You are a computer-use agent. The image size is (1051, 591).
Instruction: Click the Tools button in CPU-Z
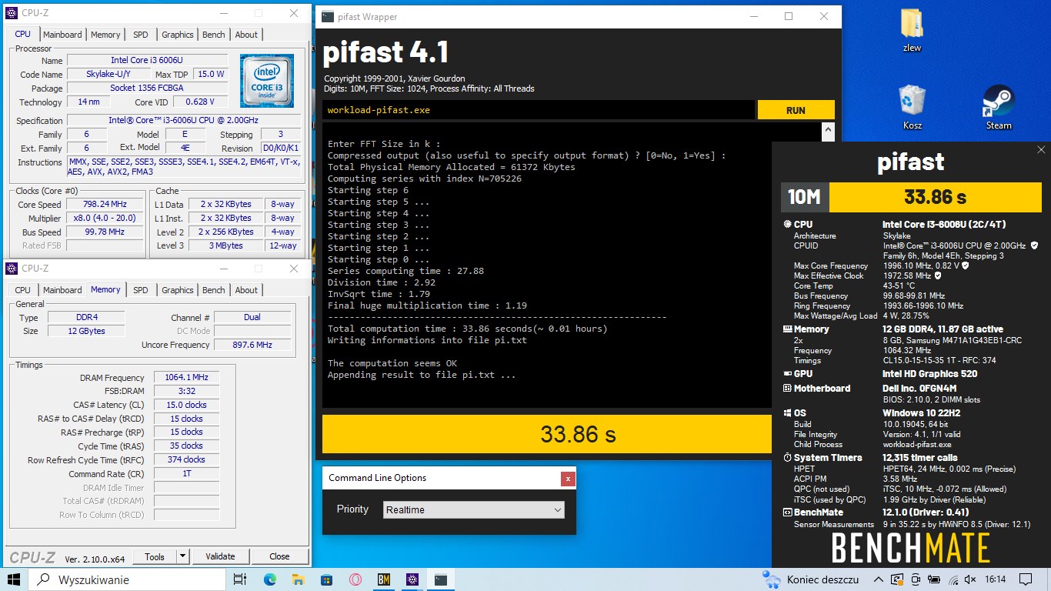[x=155, y=556]
